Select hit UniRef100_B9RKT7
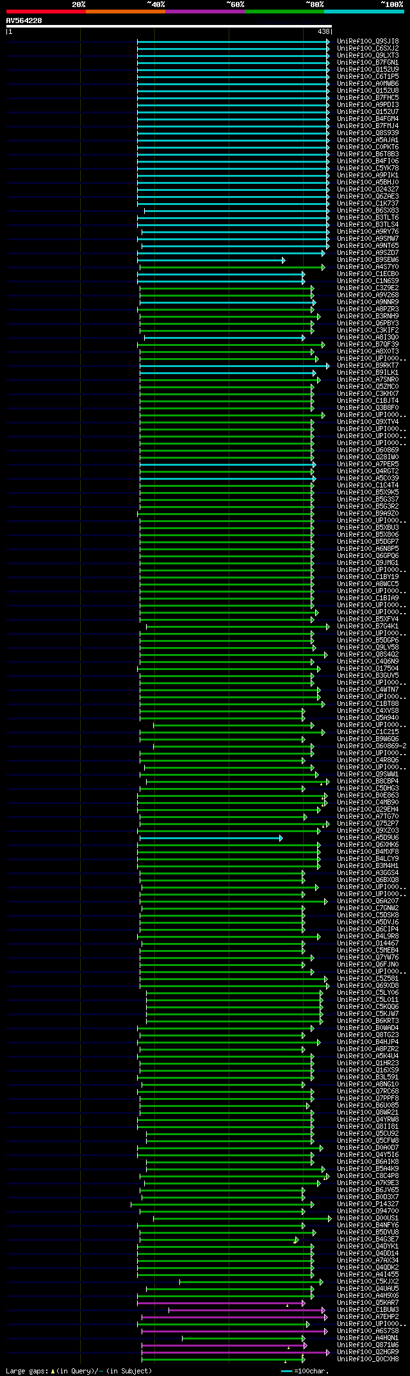Viewport: 410px width, 1376px height. [368, 365]
